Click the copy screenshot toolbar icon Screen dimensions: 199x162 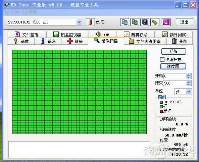pos(135,22)
